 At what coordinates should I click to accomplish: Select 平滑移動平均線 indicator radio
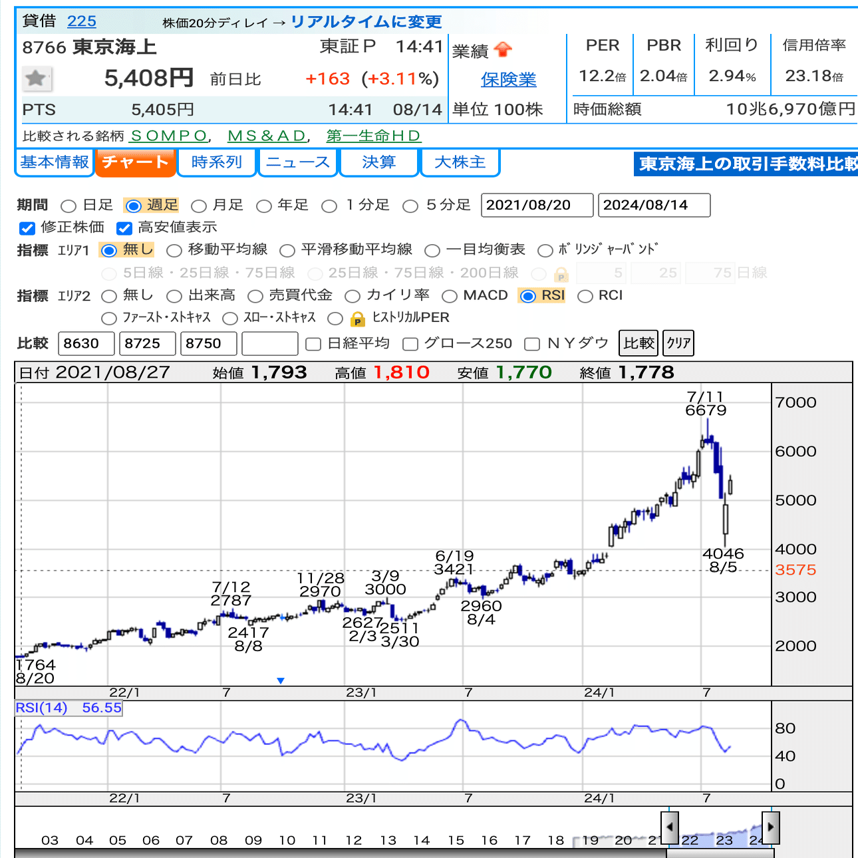287,250
